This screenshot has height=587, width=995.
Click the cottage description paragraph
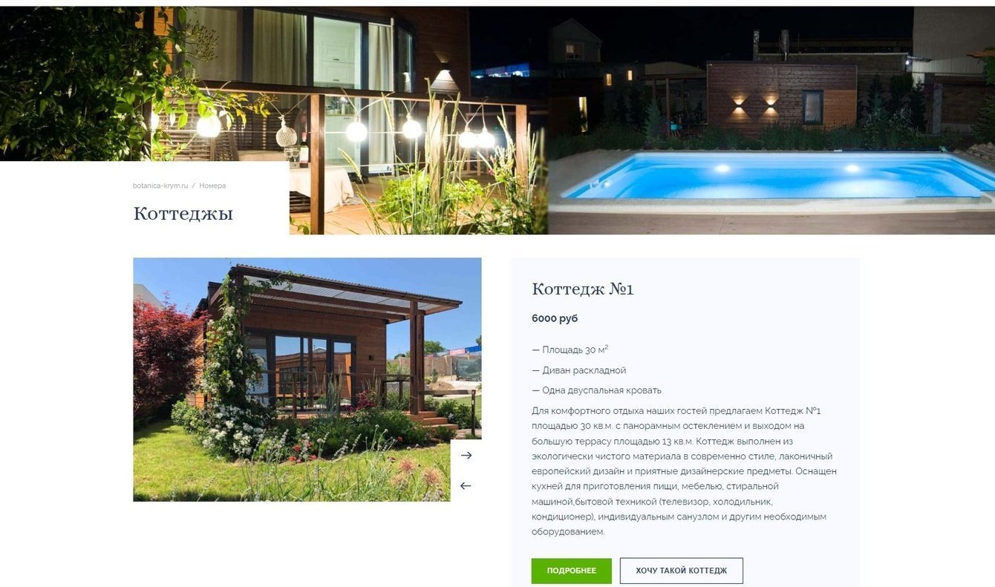684,471
